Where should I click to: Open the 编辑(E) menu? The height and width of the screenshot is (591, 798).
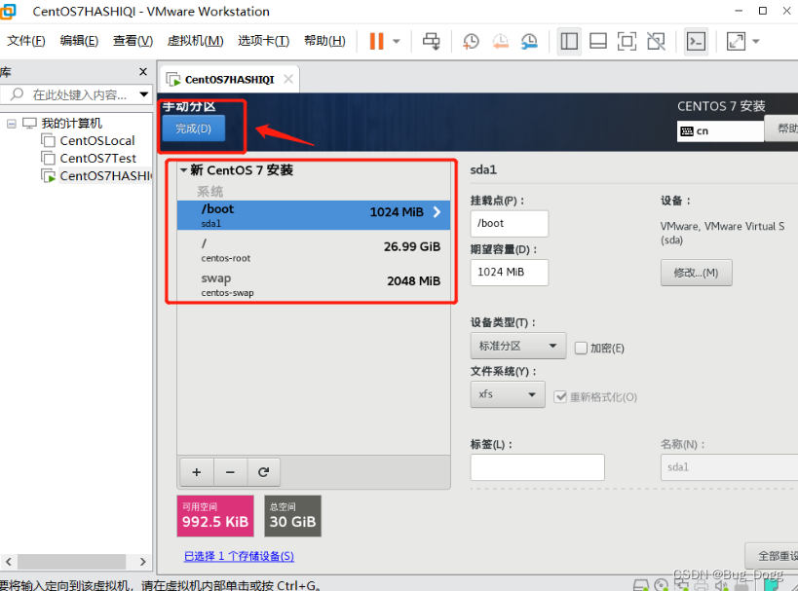79,41
